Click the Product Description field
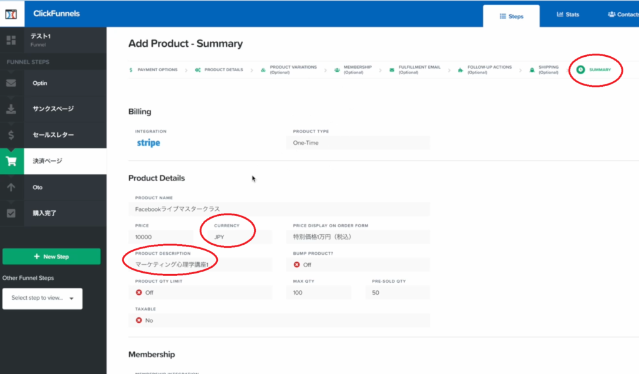 point(200,265)
